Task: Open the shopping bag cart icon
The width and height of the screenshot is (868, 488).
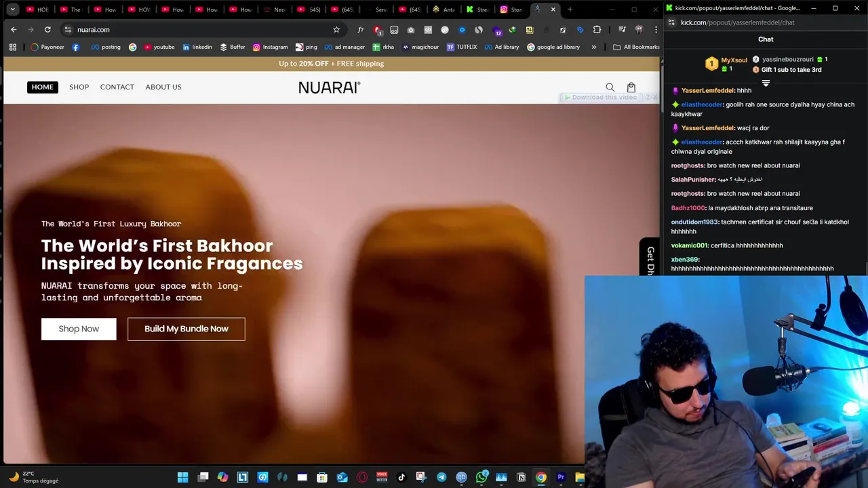Action: [631, 87]
